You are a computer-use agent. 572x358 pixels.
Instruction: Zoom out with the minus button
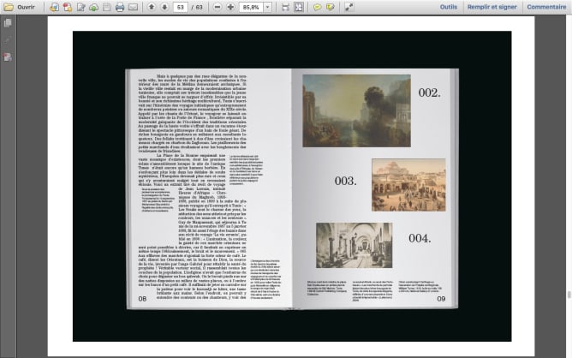[217, 7]
